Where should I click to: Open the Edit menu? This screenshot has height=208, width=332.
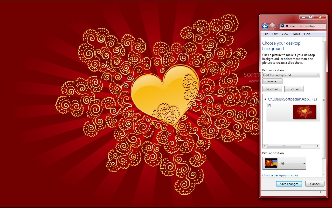[x=275, y=34]
